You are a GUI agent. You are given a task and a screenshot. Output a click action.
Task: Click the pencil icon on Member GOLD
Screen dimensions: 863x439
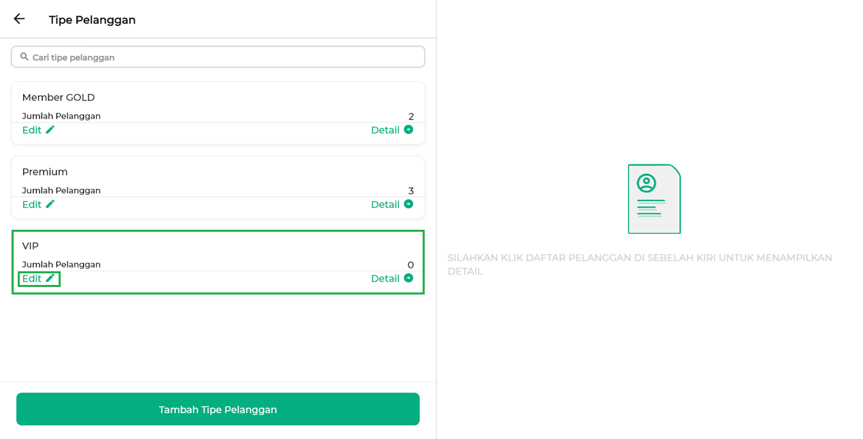coord(50,130)
